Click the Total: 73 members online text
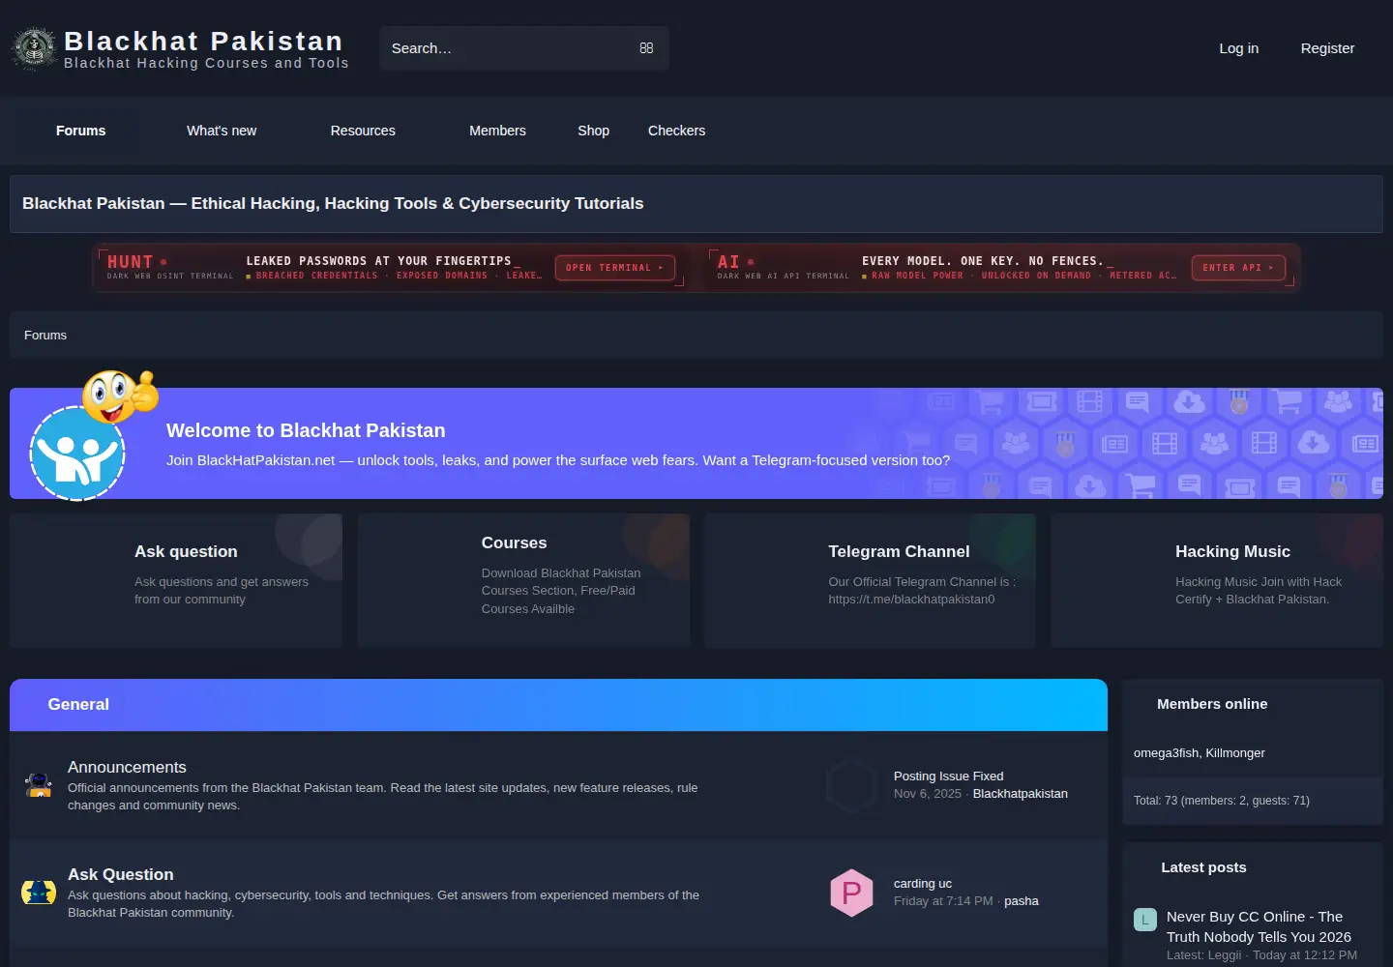The image size is (1393, 967). [x=1222, y=801]
